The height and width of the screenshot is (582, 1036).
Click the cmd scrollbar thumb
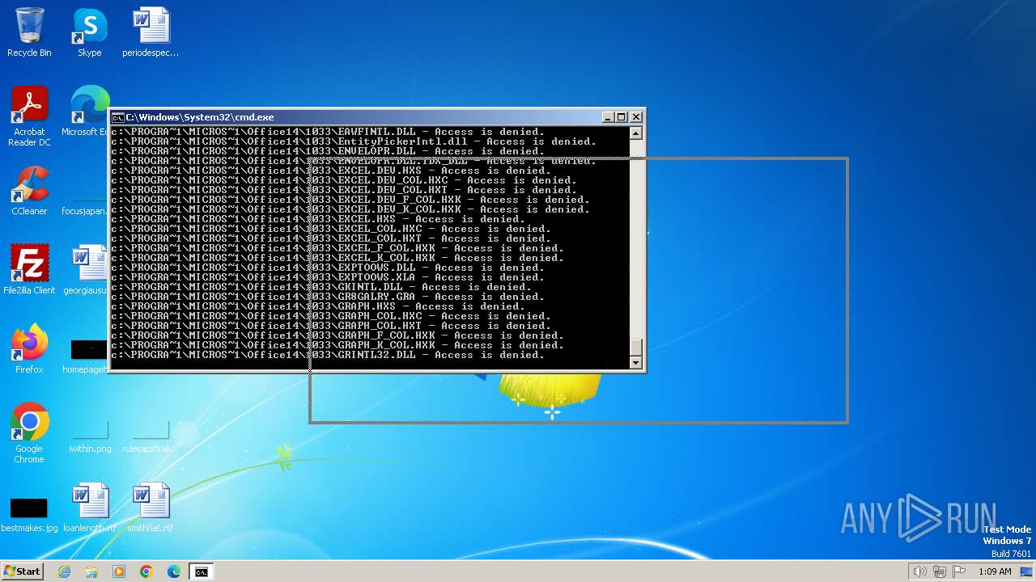coord(636,347)
